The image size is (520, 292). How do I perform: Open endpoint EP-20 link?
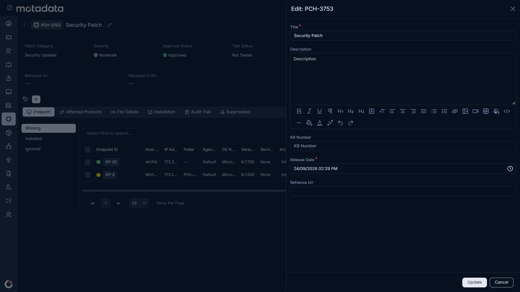[111, 162]
